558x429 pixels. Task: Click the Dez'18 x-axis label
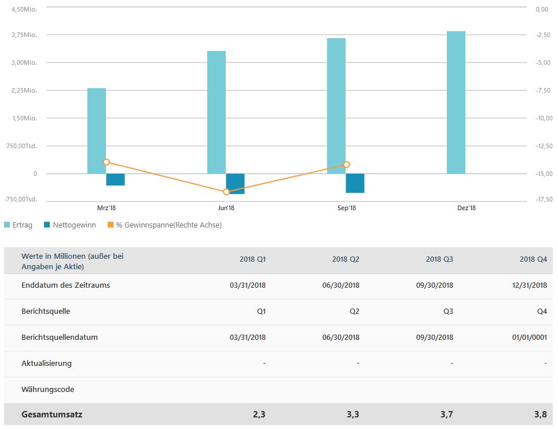click(x=466, y=208)
